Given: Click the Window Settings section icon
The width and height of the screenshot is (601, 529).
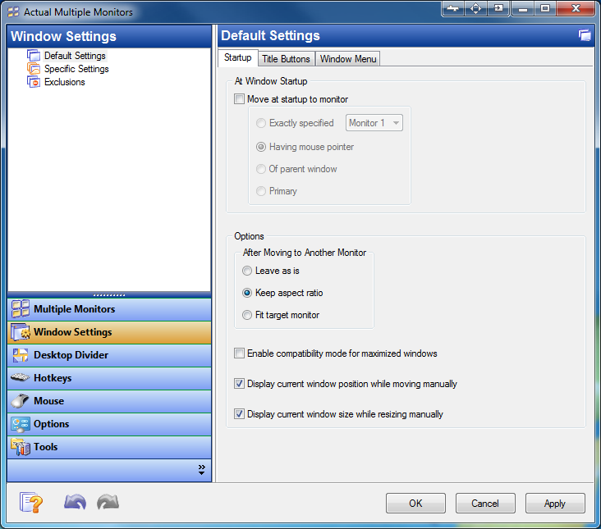Looking at the screenshot, I should 21,332.
